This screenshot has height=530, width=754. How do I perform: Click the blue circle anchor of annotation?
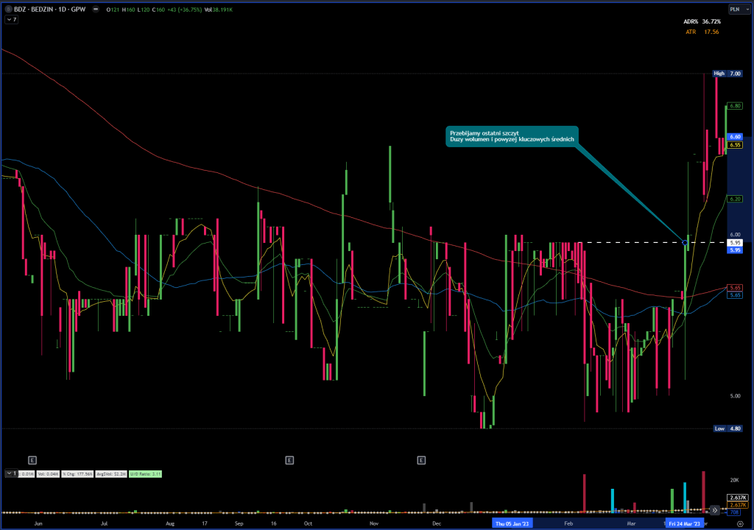pyautogui.click(x=685, y=242)
